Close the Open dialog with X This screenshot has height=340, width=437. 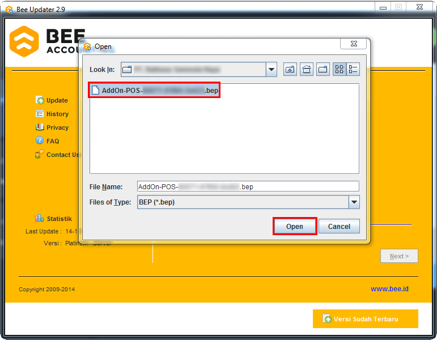[x=354, y=44]
